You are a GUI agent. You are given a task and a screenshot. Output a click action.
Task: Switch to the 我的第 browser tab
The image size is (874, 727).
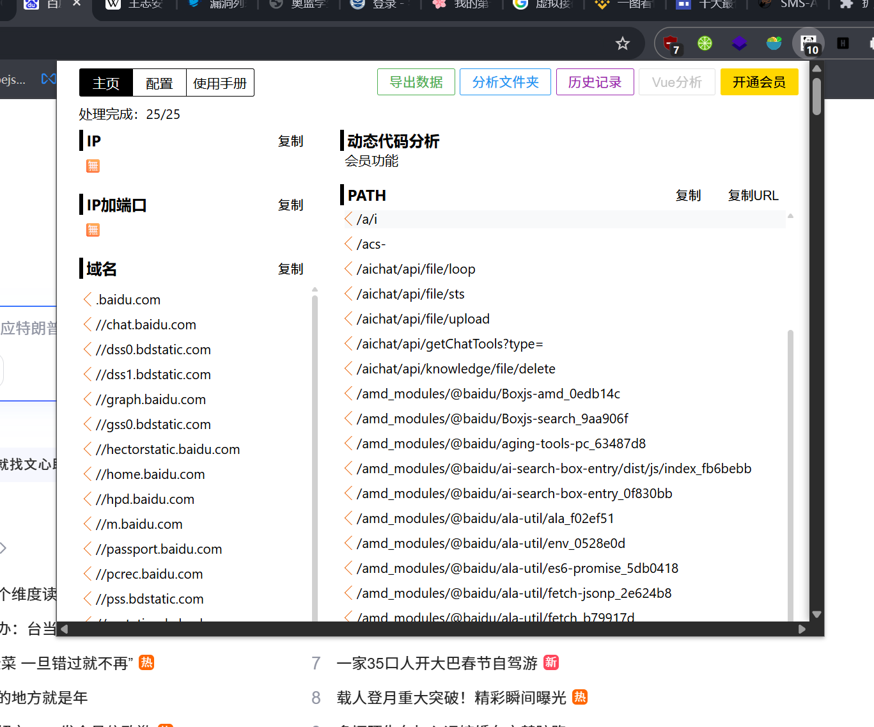click(x=462, y=4)
